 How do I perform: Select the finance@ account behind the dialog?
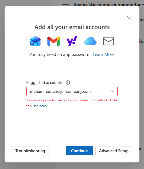109,5
